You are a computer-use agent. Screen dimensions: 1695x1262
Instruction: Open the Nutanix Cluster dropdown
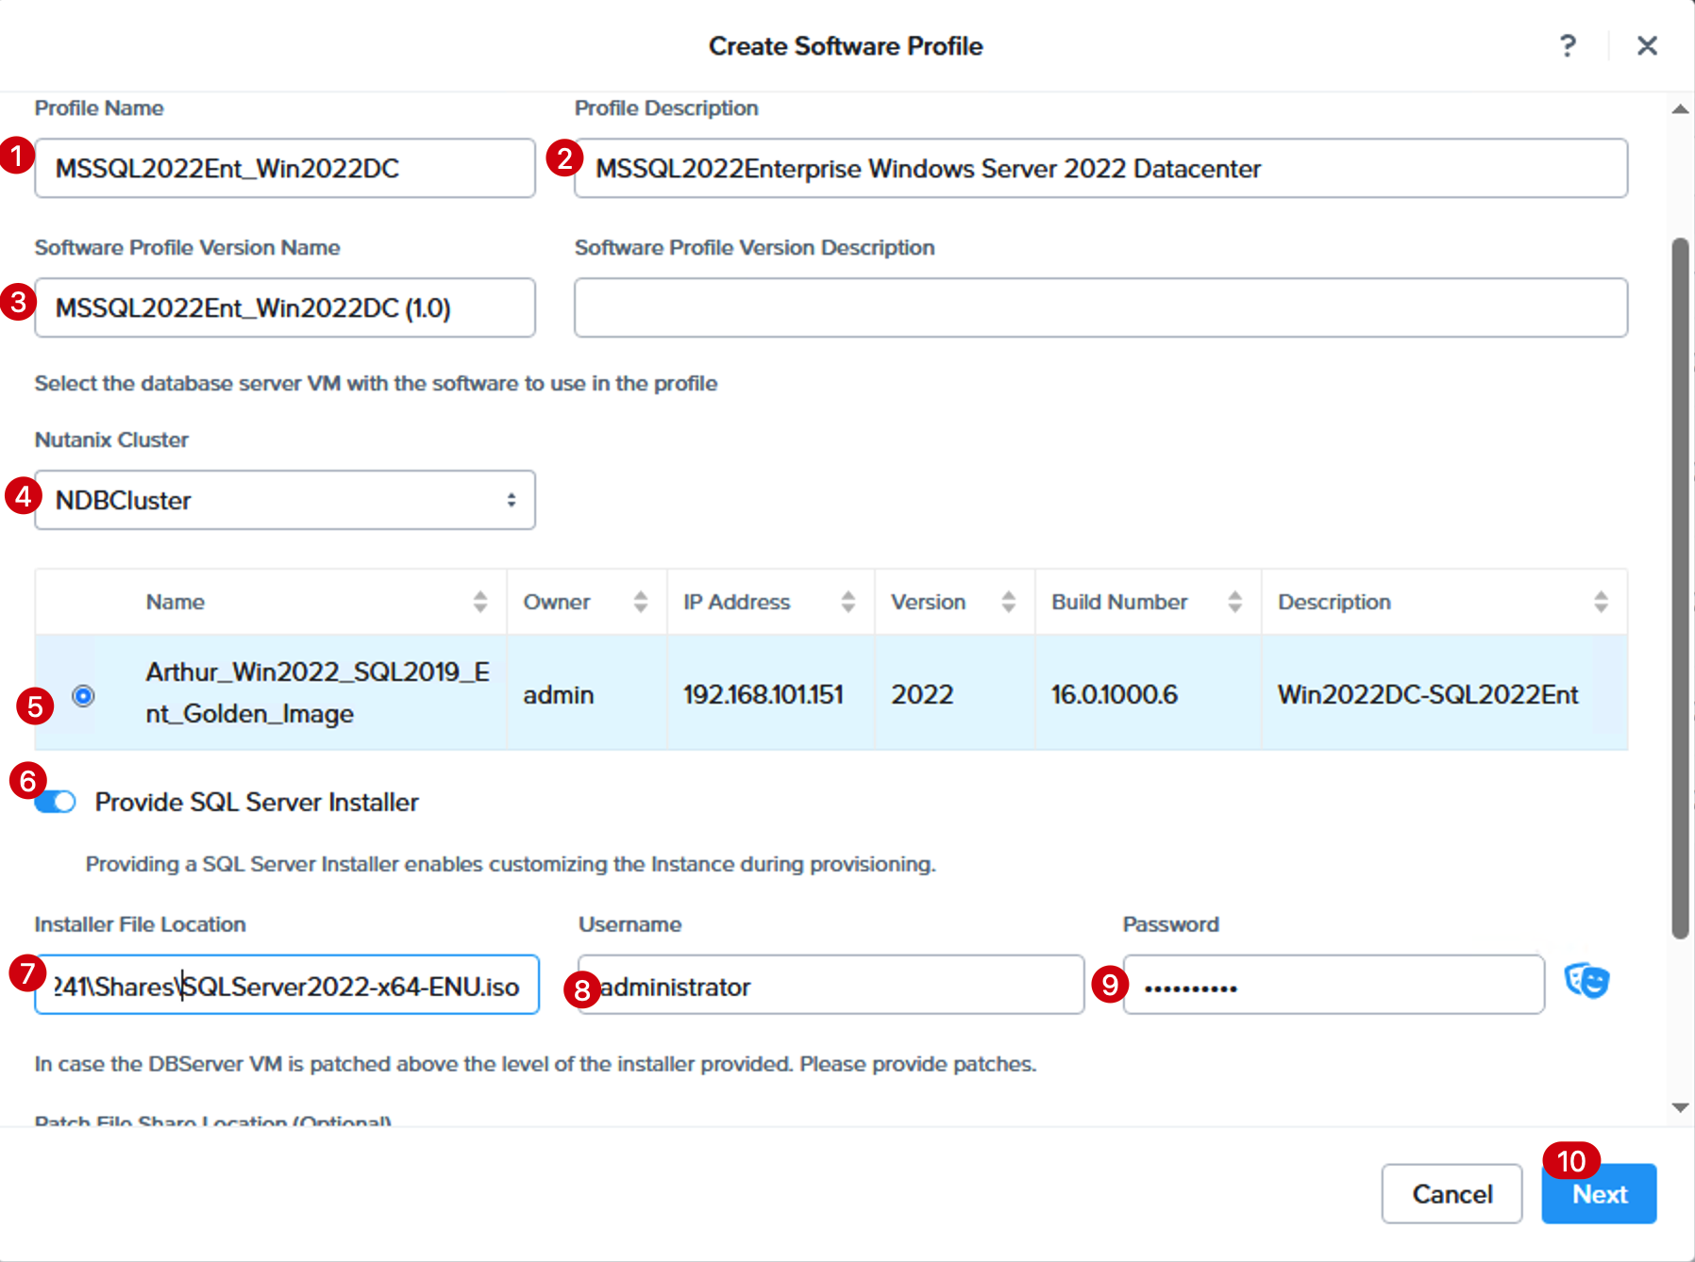(285, 500)
